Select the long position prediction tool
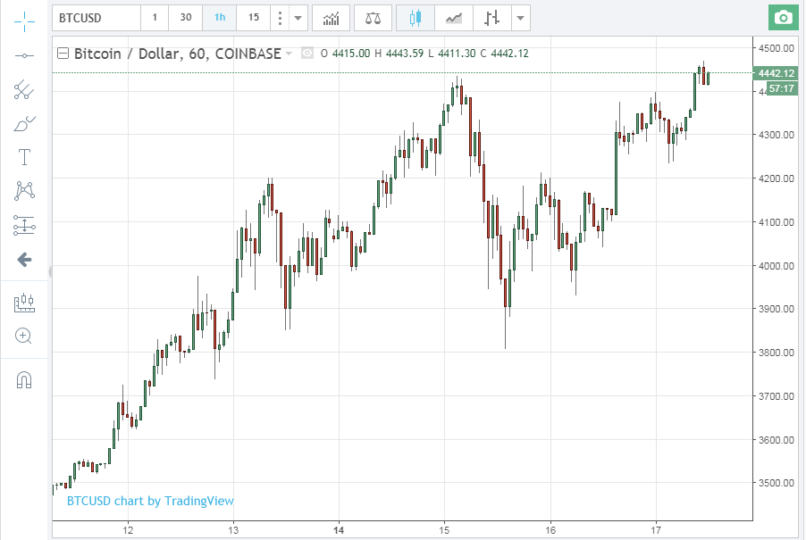Screen dimensions: 806x540 tap(24, 225)
